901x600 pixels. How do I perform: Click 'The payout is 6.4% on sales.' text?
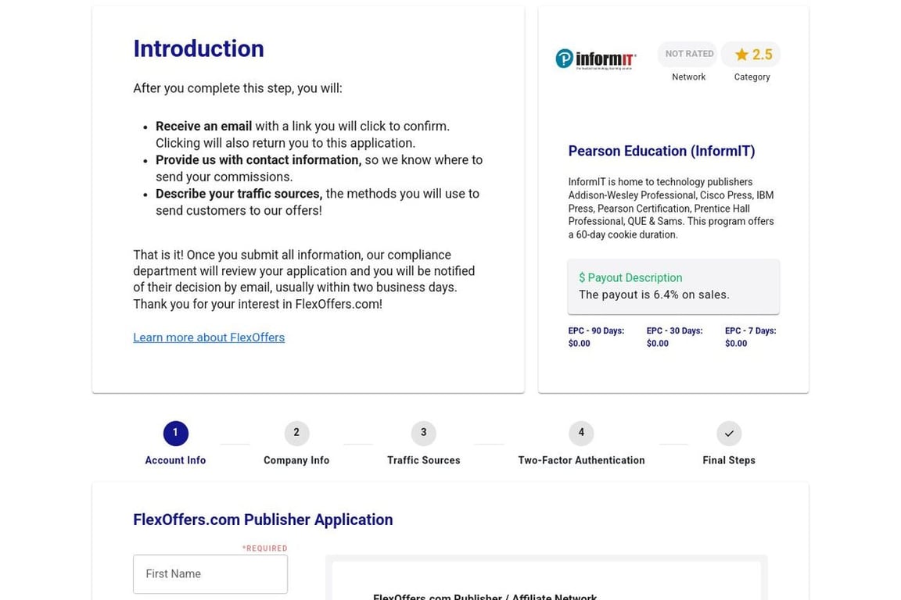click(x=654, y=295)
